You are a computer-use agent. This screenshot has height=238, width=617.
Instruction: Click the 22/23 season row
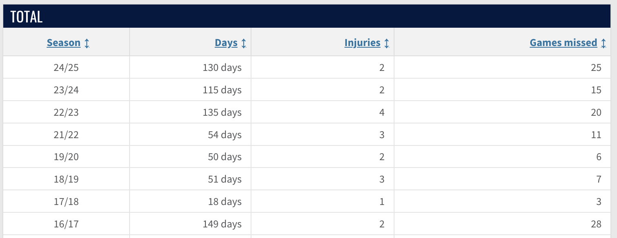click(x=306, y=112)
